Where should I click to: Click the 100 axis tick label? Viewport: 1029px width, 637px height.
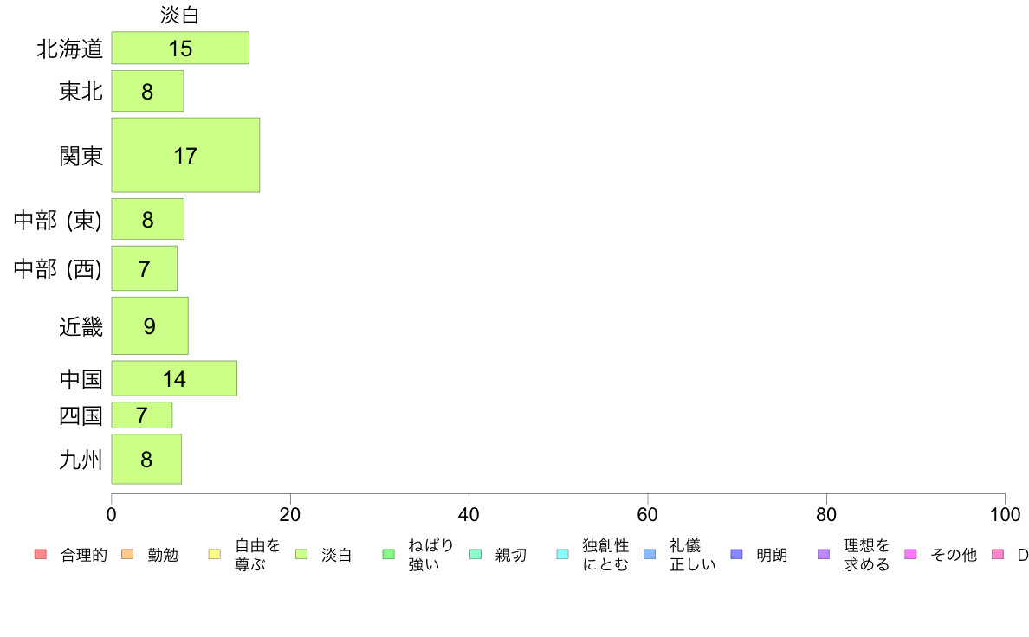coord(1005,514)
